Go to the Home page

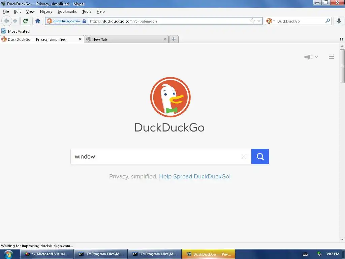tap(38, 21)
